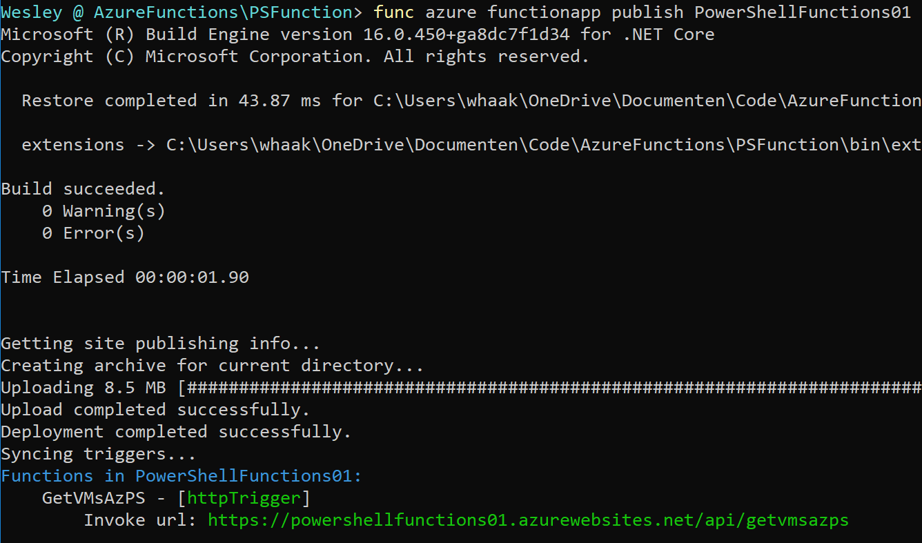
Task: Click the upload progress bar of hashes
Action: (549, 388)
